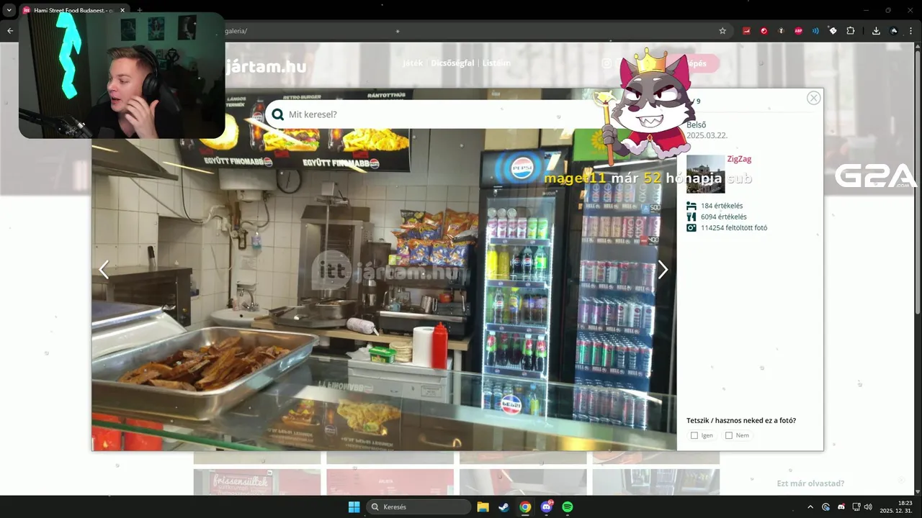Open the 'Dicsőségfal' menu item

[x=452, y=63]
